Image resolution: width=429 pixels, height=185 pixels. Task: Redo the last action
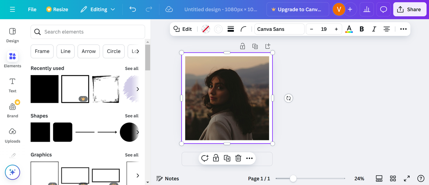pyautogui.click(x=149, y=9)
